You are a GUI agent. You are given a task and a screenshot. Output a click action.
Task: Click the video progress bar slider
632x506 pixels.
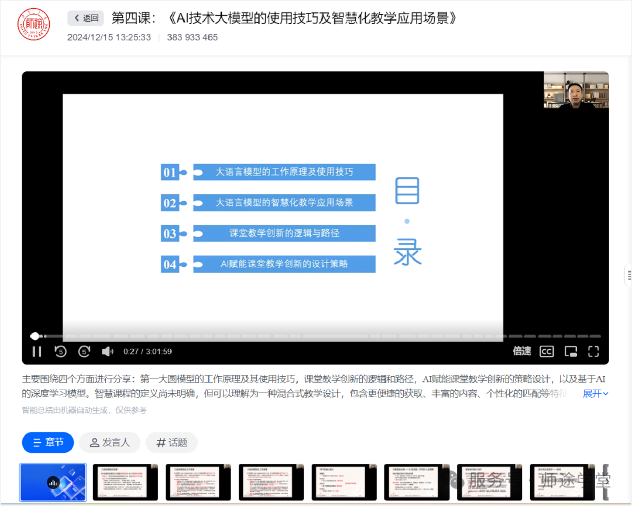[x=35, y=336]
